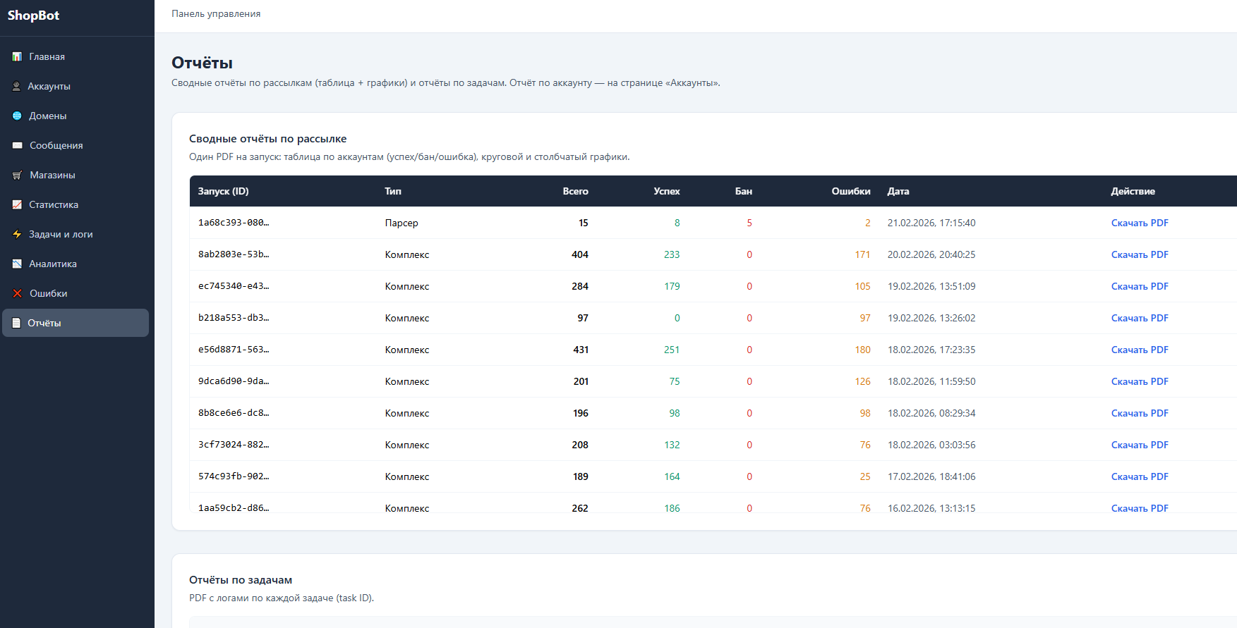The height and width of the screenshot is (628, 1237).
Task: Click the ShopBot logo title
Action: pos(33,16)
